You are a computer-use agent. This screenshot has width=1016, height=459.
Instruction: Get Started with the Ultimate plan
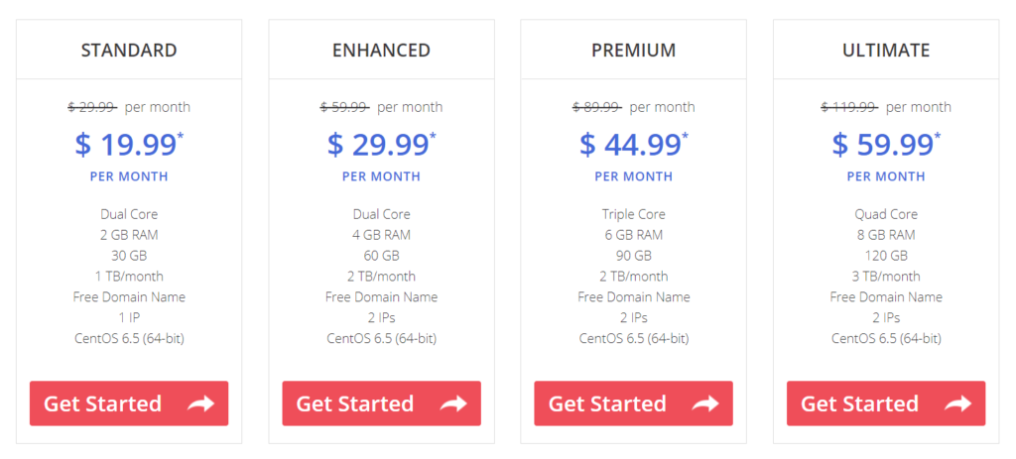(x=886, y=403)
